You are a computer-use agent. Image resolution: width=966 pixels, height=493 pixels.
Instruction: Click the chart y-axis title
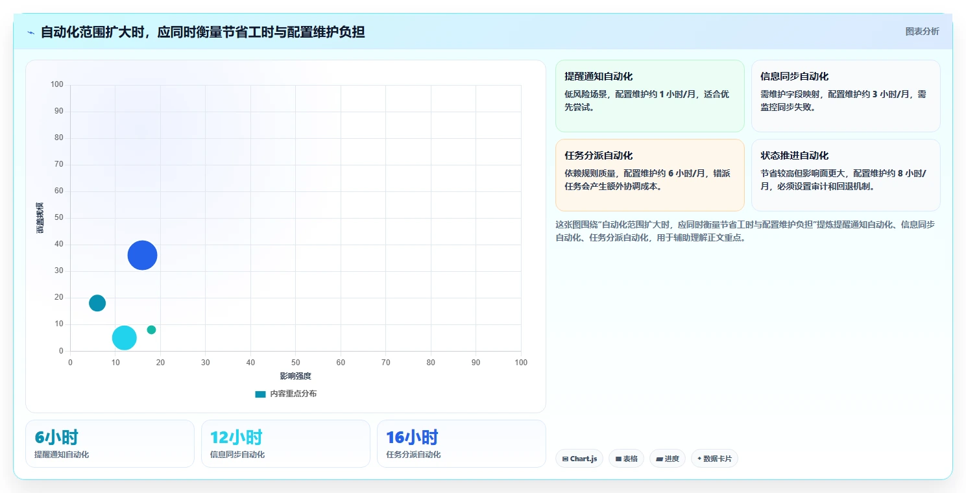point(40,218)
